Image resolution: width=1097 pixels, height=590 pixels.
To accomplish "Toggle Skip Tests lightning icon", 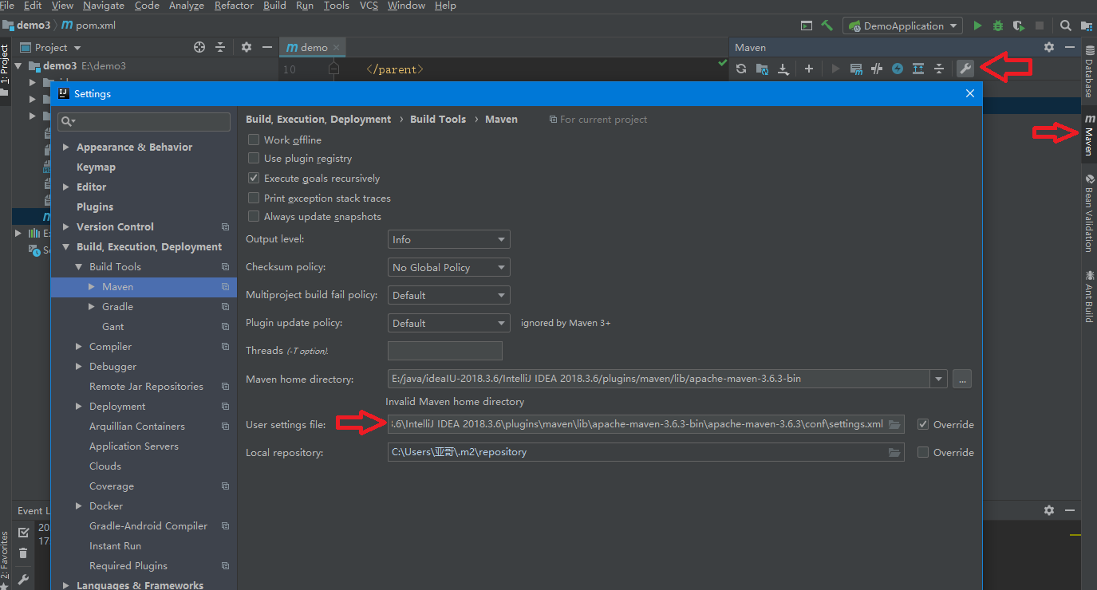I will (x=898, y=69).
